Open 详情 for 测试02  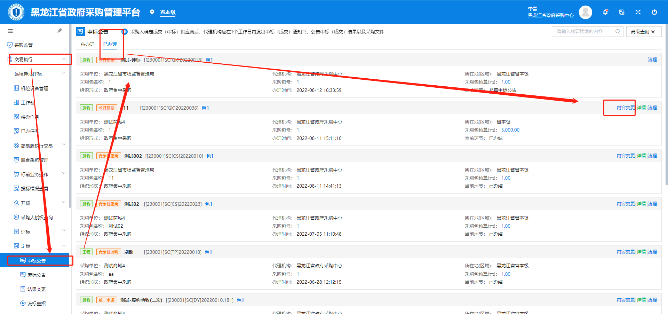(642, 204)
